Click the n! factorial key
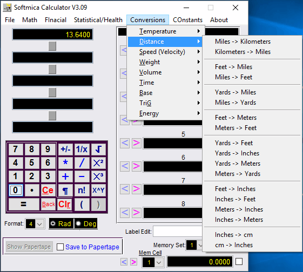 [x=82, y=191]
